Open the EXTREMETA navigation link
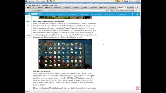This screenshot has height=93, width=166. [x=61, y=14]
